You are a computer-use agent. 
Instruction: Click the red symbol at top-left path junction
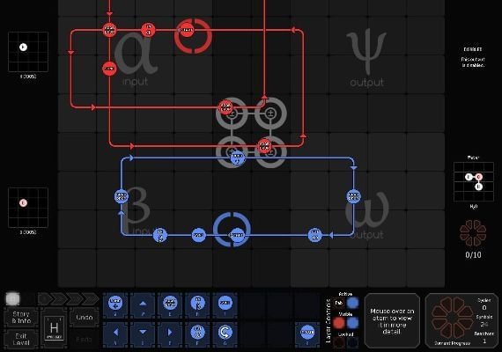click(109, 30)
